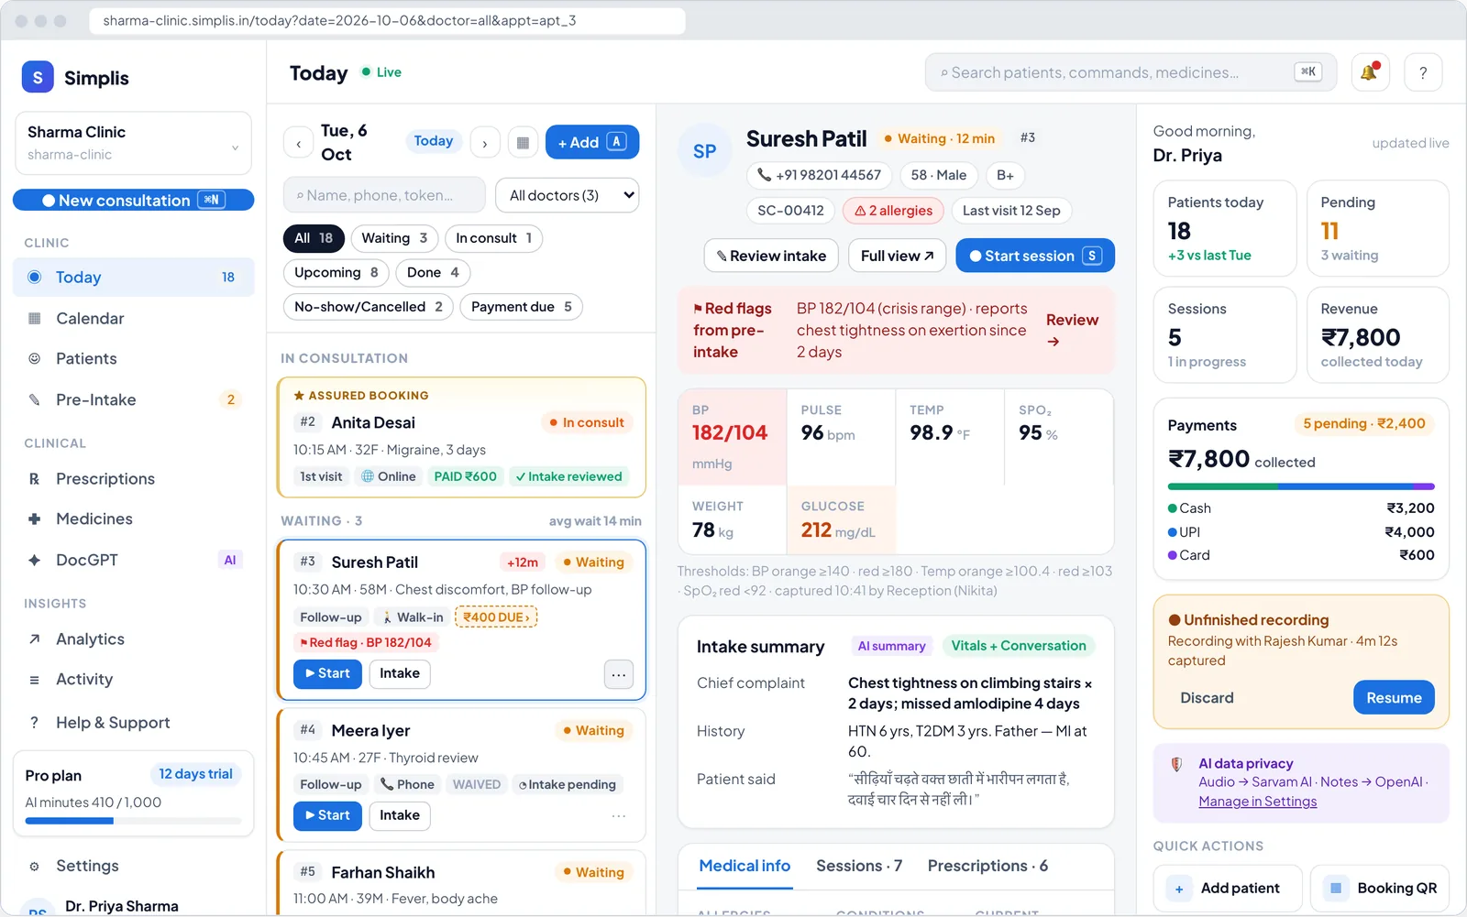Screen dimensions: 1467x917
Task: Go to previous day arrow
Action: click(298, 143)
